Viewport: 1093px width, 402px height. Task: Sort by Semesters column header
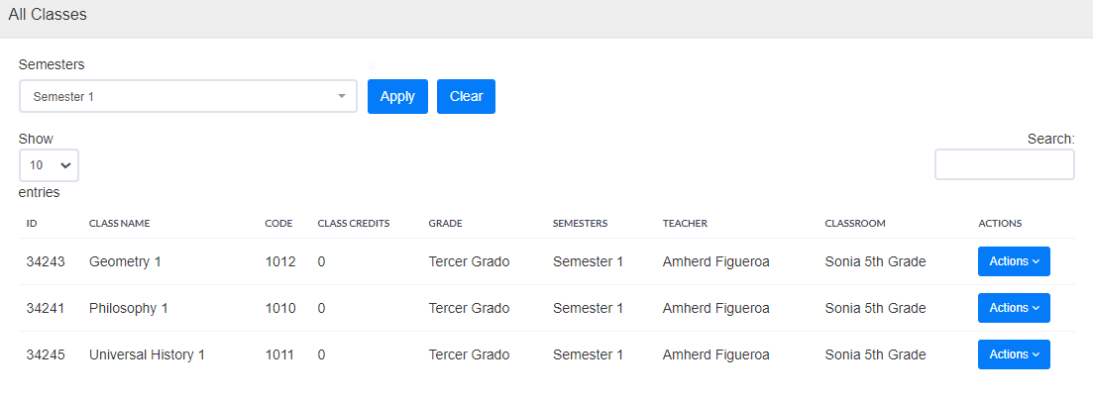point(580,224)
